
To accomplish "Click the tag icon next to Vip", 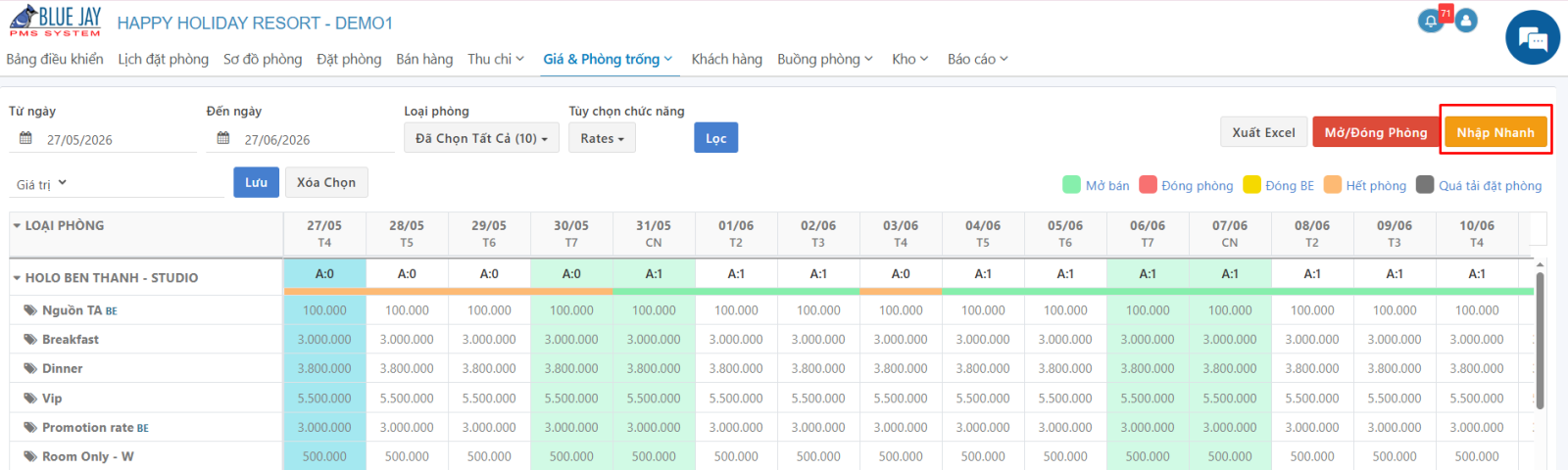I will pos(30,399).
